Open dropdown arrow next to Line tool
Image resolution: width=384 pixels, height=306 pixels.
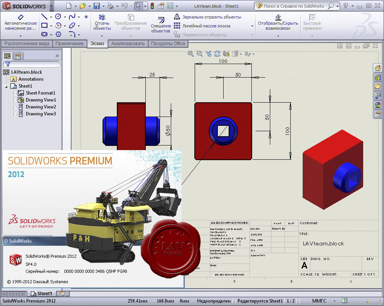pos(51,17)
